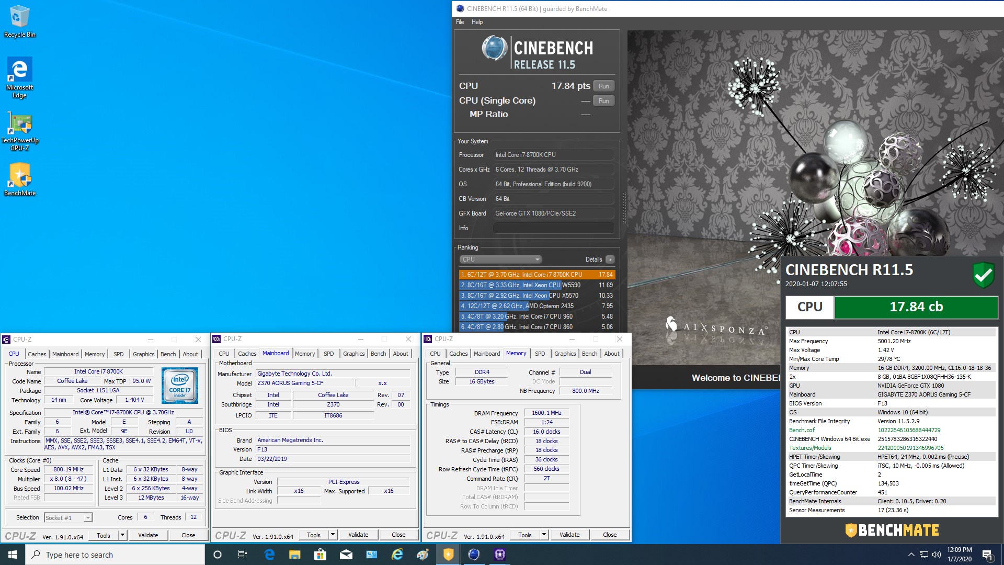Open the Socket #1 selection dropdown
This screenshot has height=565, width=1004.
pyautogui.click(x=68, y=517)
